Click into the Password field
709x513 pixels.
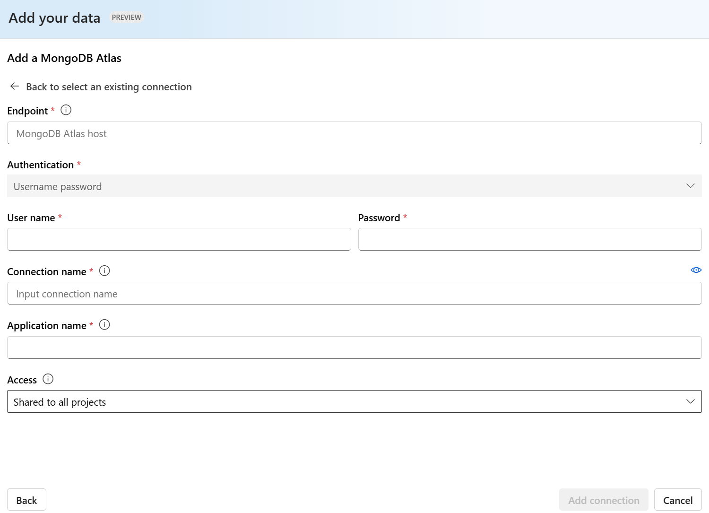(x=529, y=239)
